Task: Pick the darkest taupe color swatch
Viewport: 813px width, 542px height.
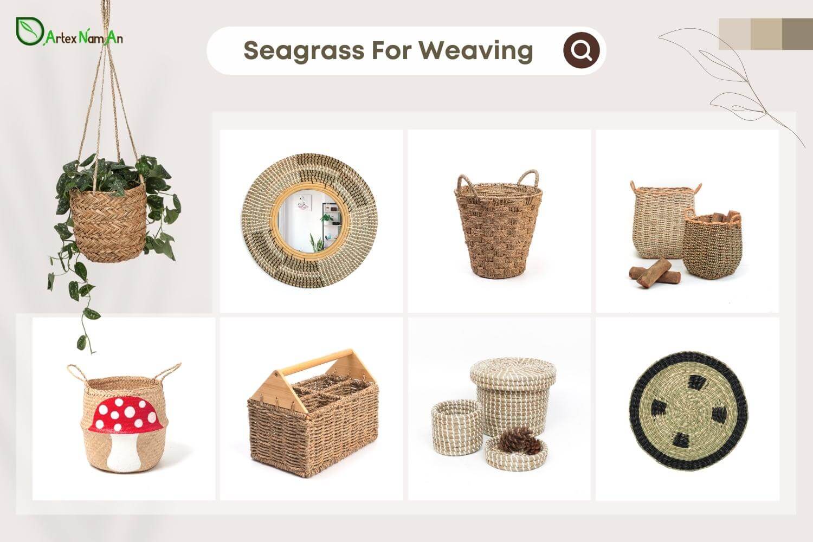Action: [x=798, y=34]
